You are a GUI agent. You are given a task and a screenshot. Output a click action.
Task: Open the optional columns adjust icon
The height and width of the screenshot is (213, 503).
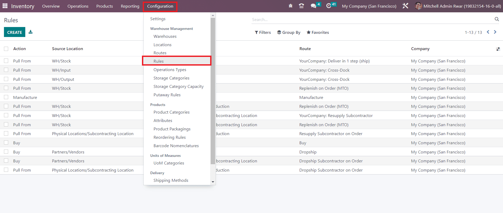pos(498,49)
